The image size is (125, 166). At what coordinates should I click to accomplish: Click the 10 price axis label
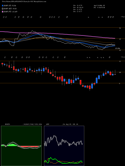pos(120,72)
